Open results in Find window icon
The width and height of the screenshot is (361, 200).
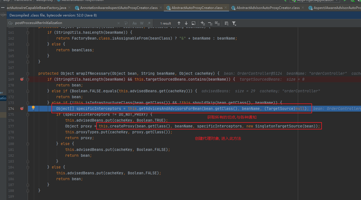click(x=194, y=23)
